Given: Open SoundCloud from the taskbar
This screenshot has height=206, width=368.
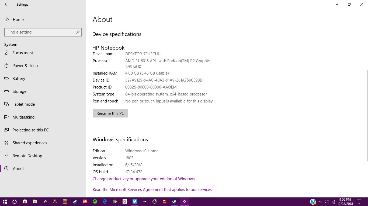Looking at the screenshot, I should 145,202.
